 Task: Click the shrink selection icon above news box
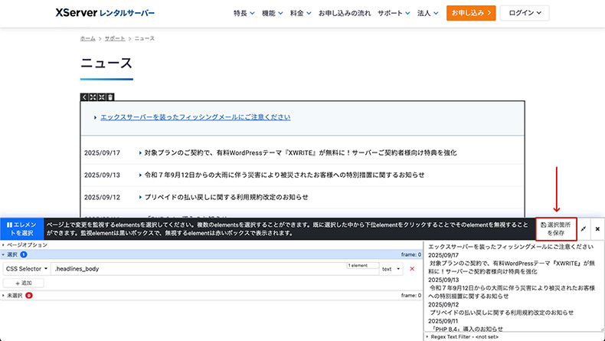coord(101,97)
